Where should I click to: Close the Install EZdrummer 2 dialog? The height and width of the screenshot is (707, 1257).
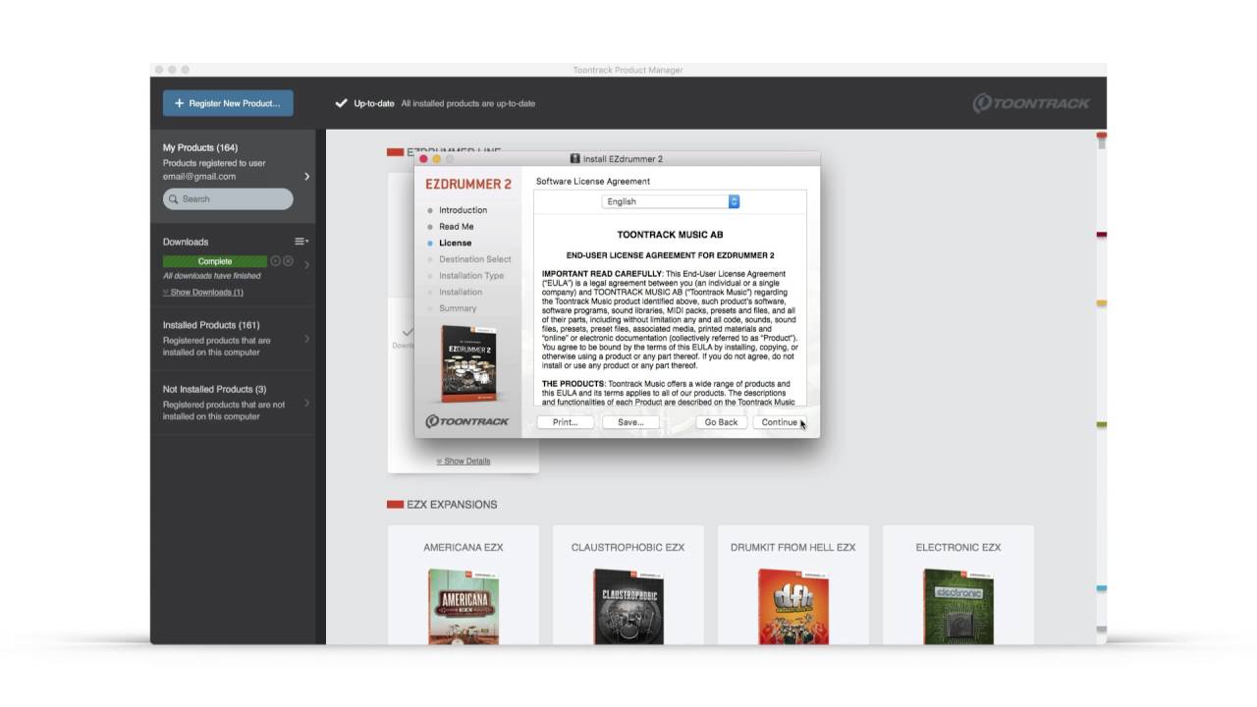424,159
